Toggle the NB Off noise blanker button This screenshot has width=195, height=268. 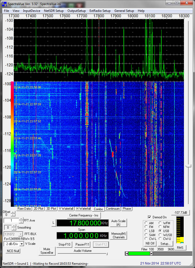pyautogui.click(x=150, y=243)
